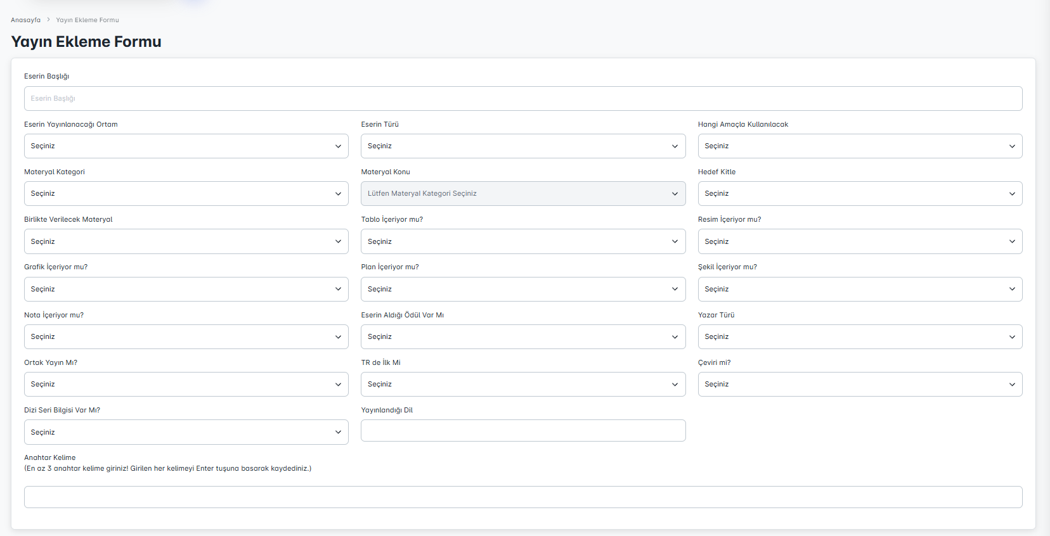Viewport: 1050px width, 536px height.
Task: Expand the Çeviri mi dropdown
Action: click(x=859, y=385)
